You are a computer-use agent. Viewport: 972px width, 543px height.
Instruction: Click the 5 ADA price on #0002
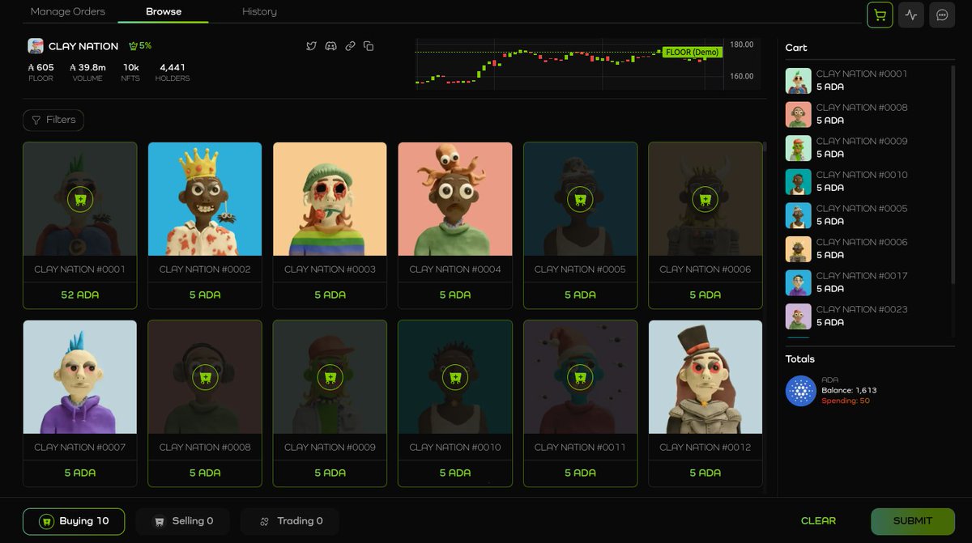(205, 295)
